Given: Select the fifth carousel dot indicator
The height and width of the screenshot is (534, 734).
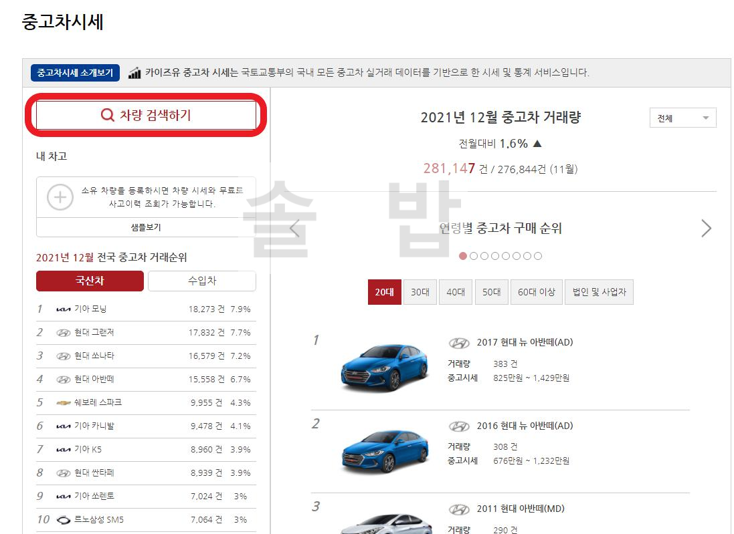Looking at the screenshot, I should coord(506,256).
